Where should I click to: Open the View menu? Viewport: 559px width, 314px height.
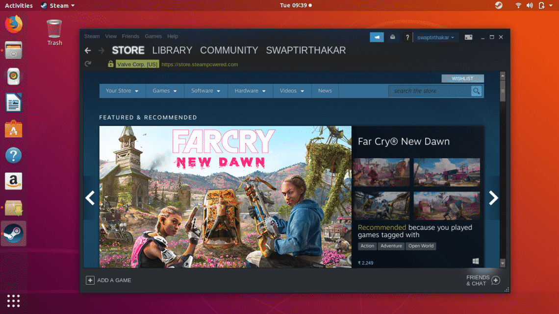point(111,36)
